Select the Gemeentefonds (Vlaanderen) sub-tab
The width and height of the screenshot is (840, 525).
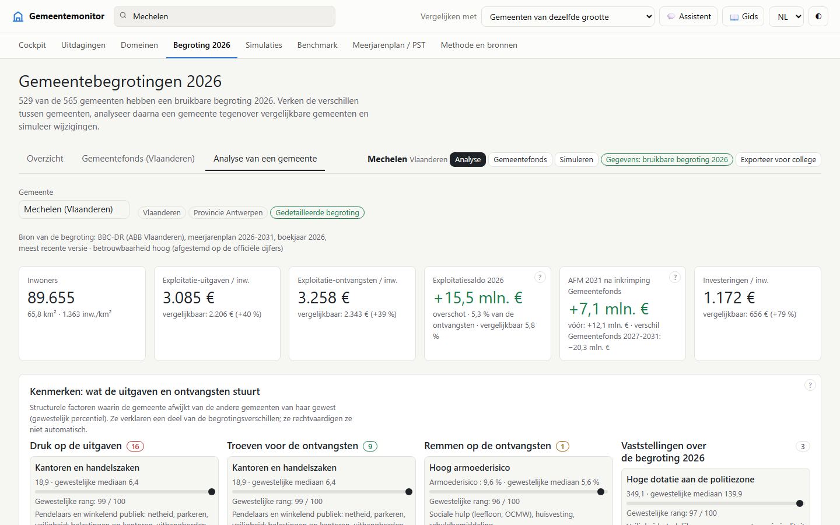pos(138,159)
